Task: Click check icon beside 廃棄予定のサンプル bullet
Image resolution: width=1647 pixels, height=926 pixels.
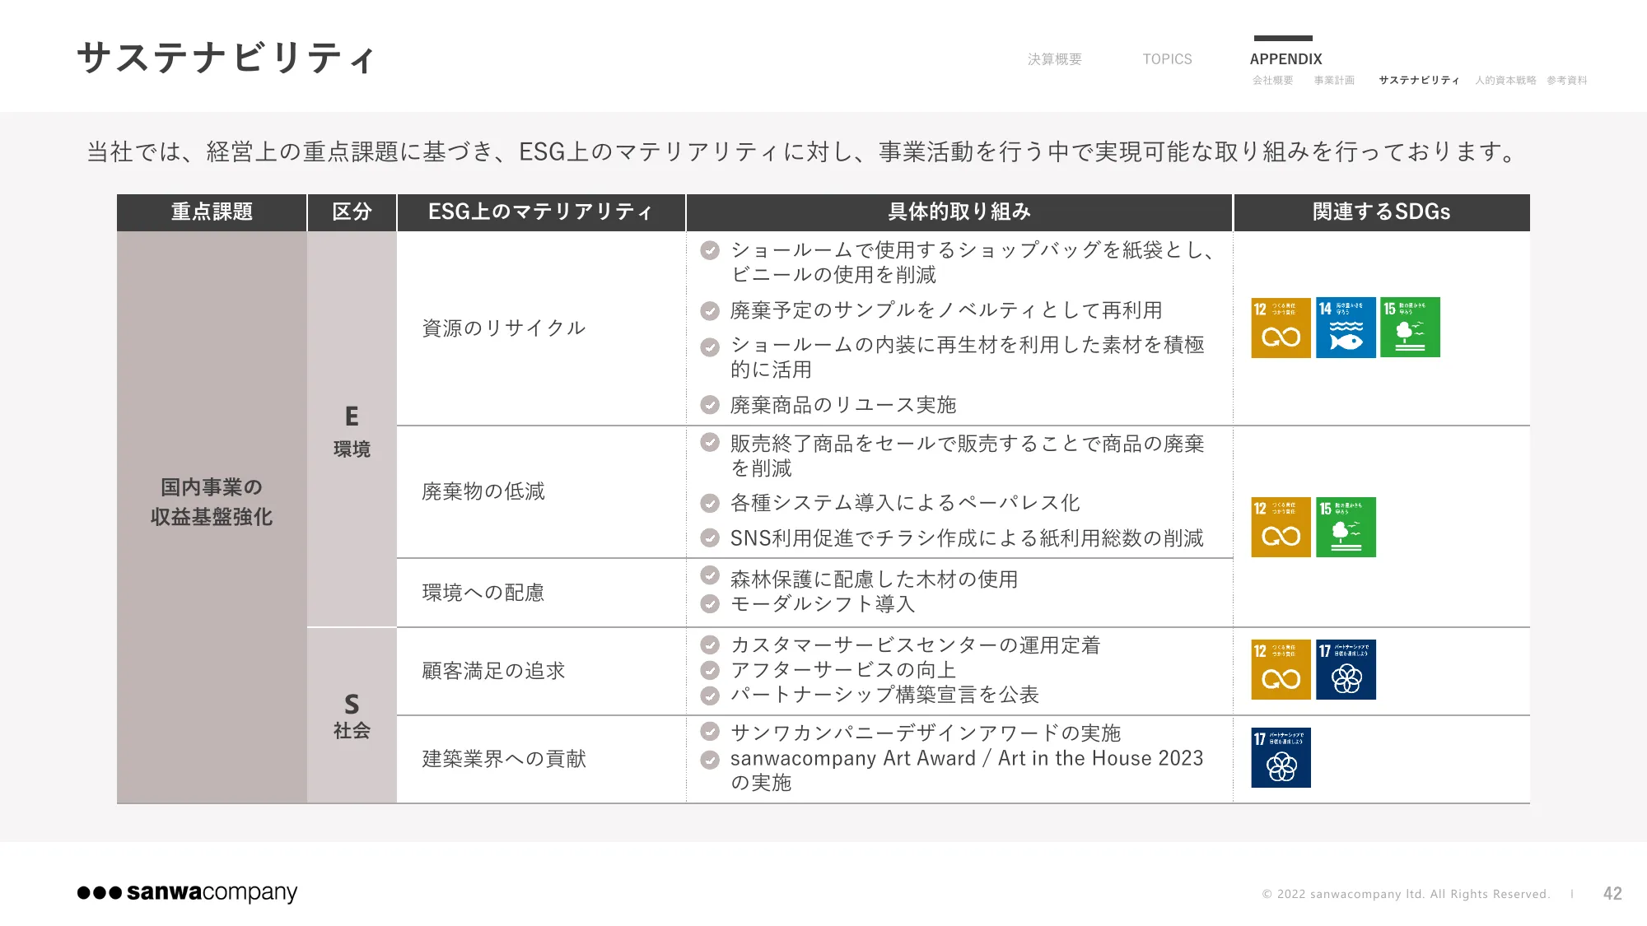Action: click(x=710, y=311)
